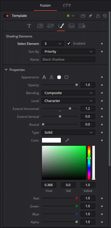Click the Opacity keyframe diamond button
Viewport: 111px width, 228px height.
point(102,85)
